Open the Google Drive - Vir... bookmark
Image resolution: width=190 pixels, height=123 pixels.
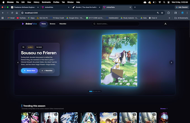pos(75,18)
